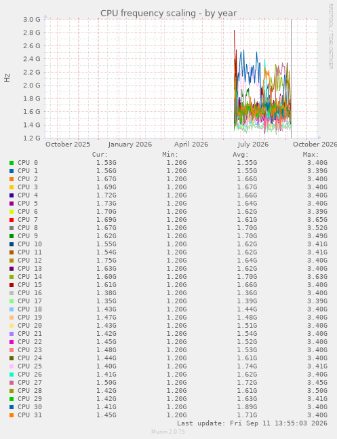The height and width of the screenshot is (439, 337).
Task: Click the 3.49G max value for CPU 9
Action: pyautogui.click(x=317, y=236)
